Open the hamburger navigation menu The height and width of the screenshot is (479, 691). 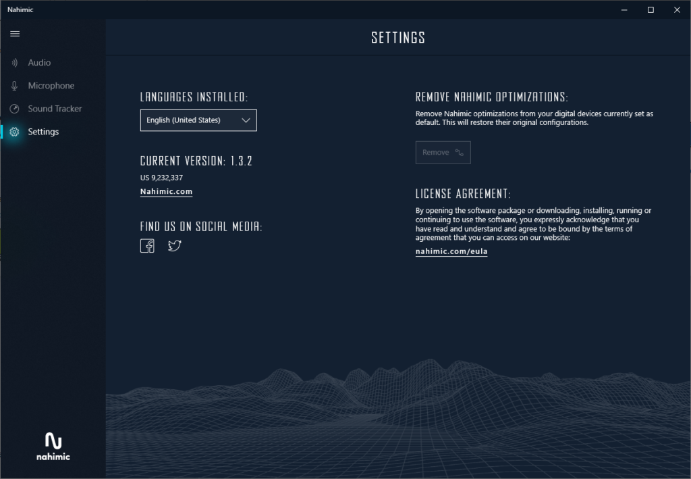pos(15,34)
